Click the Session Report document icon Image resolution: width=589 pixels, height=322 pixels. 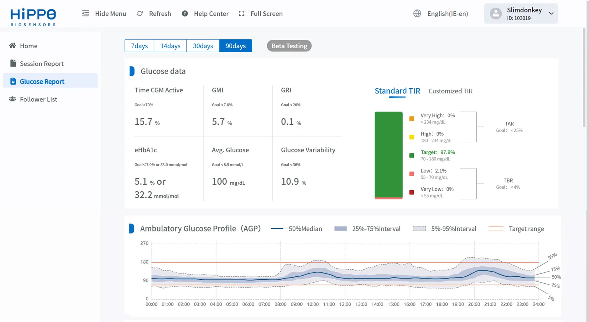click(x=13, y=63)
